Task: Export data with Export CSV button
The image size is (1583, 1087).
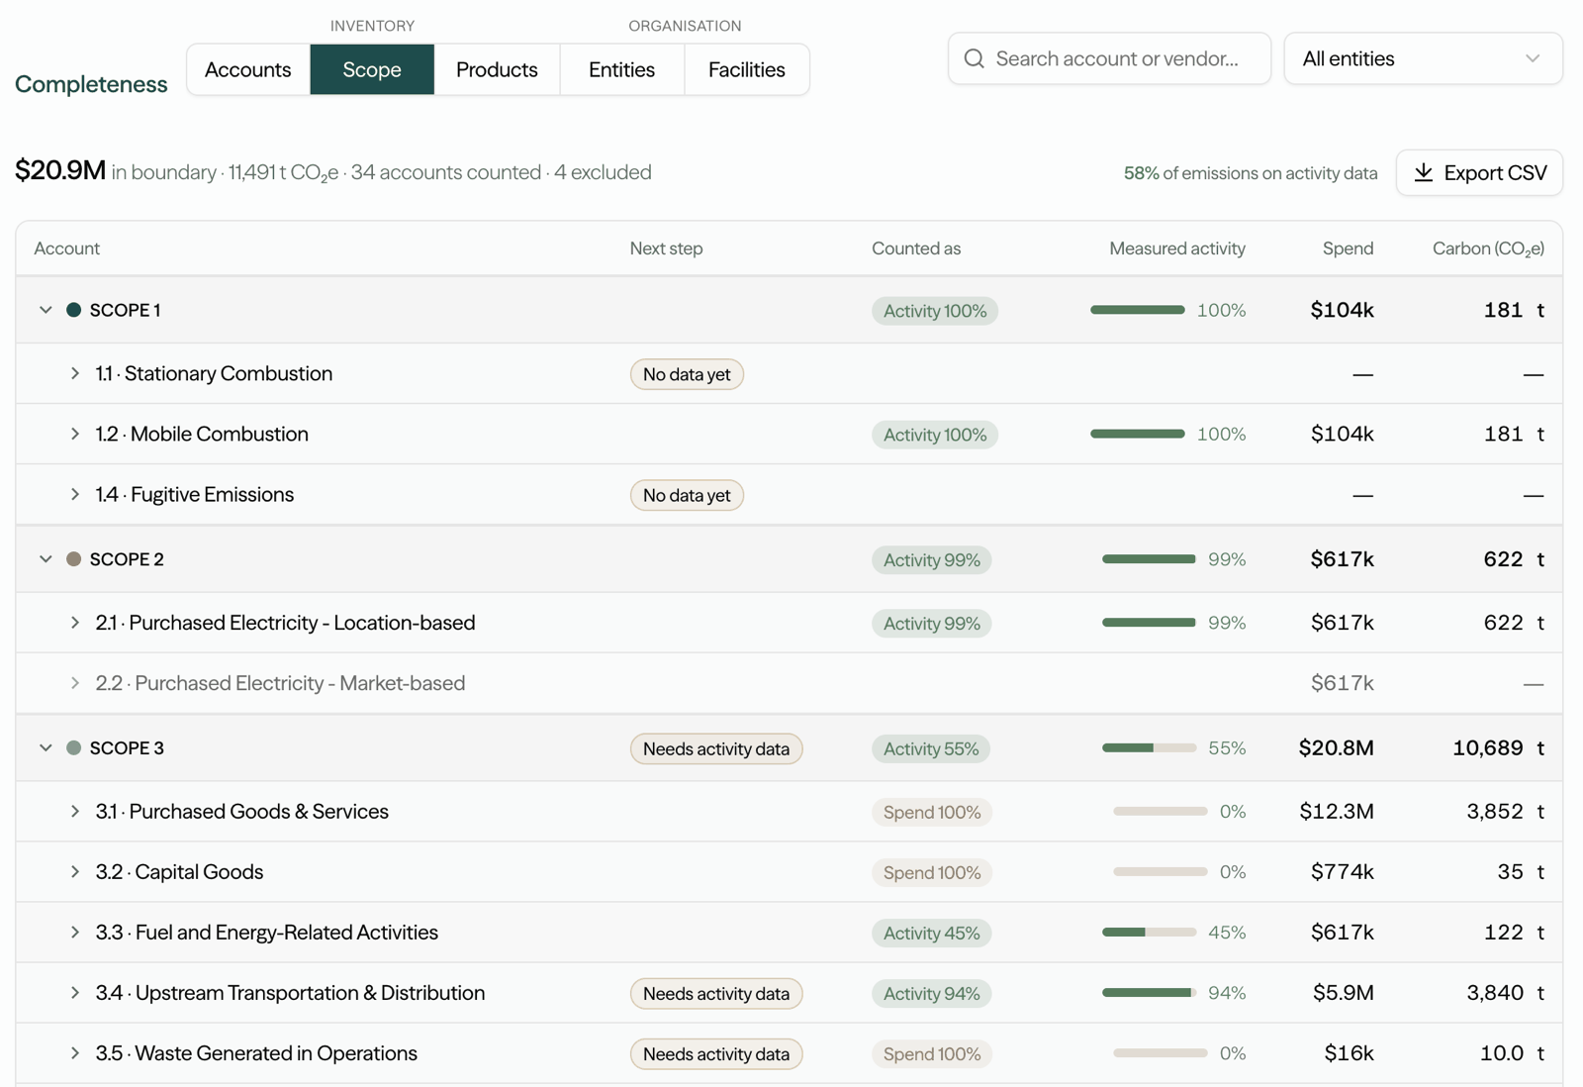Action: (1479, 172)
